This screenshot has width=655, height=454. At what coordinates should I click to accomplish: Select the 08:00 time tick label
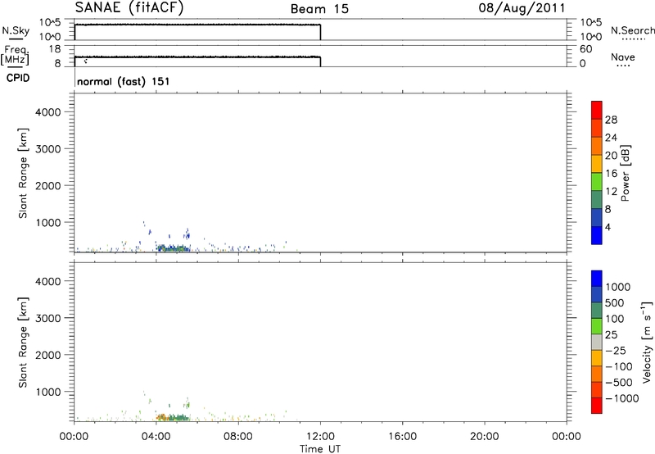tap(238, 437)
